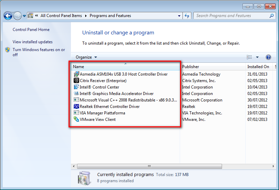The height and width of the screenshot is (190, 279).
Task: Sort by the Name column header
Action: 125,67
